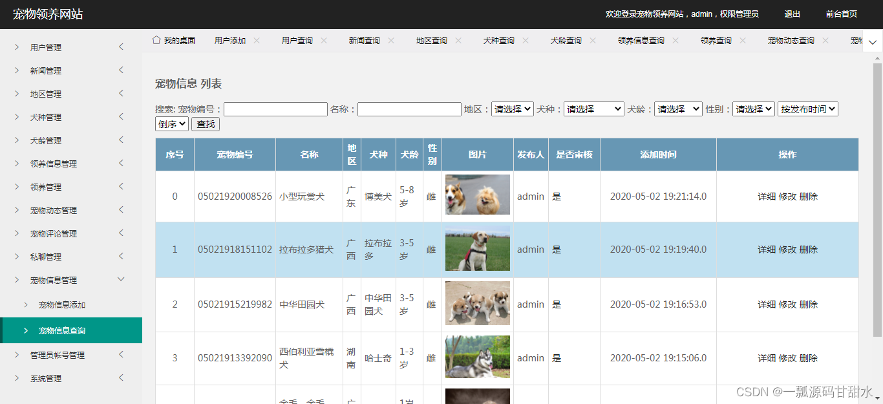Click pet number 05021920008526
Screen dimensions: 883x404
click(x=235, y=197)
